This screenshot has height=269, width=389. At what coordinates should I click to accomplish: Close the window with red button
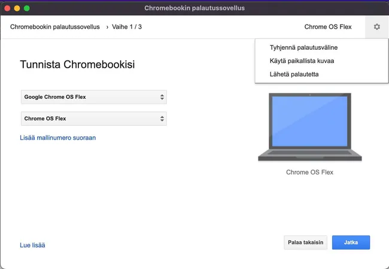pos(7,8)
